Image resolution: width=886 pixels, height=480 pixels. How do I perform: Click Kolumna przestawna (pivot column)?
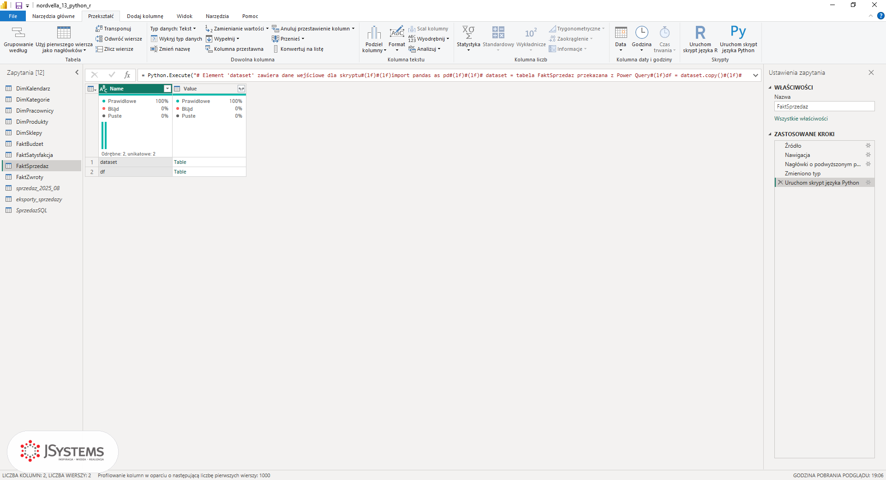pos(234,49)
